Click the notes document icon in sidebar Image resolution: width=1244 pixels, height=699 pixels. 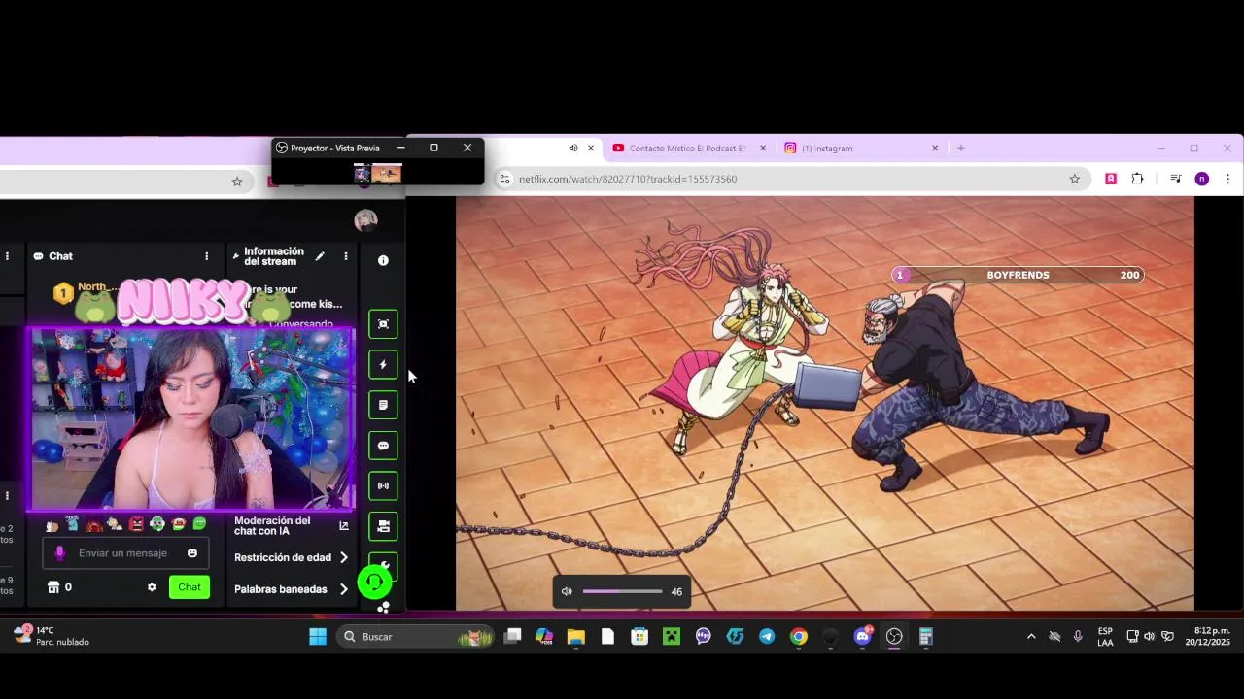(383, 405)
